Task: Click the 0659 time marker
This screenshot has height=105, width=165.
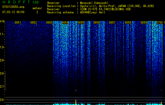Action: coord(144,23)
